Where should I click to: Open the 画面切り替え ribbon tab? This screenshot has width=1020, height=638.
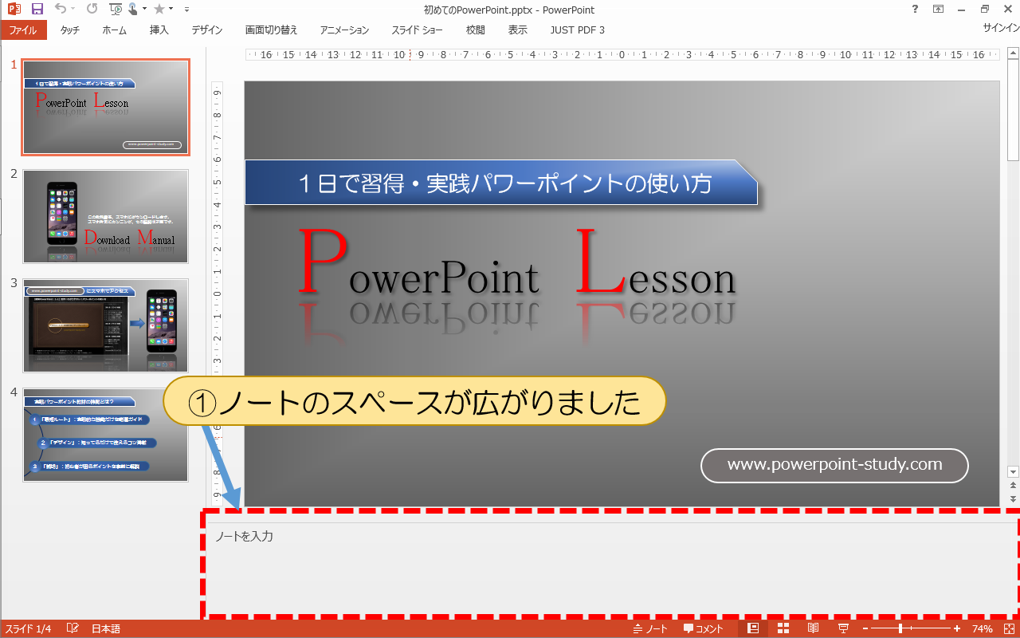(x=272, y=30)
